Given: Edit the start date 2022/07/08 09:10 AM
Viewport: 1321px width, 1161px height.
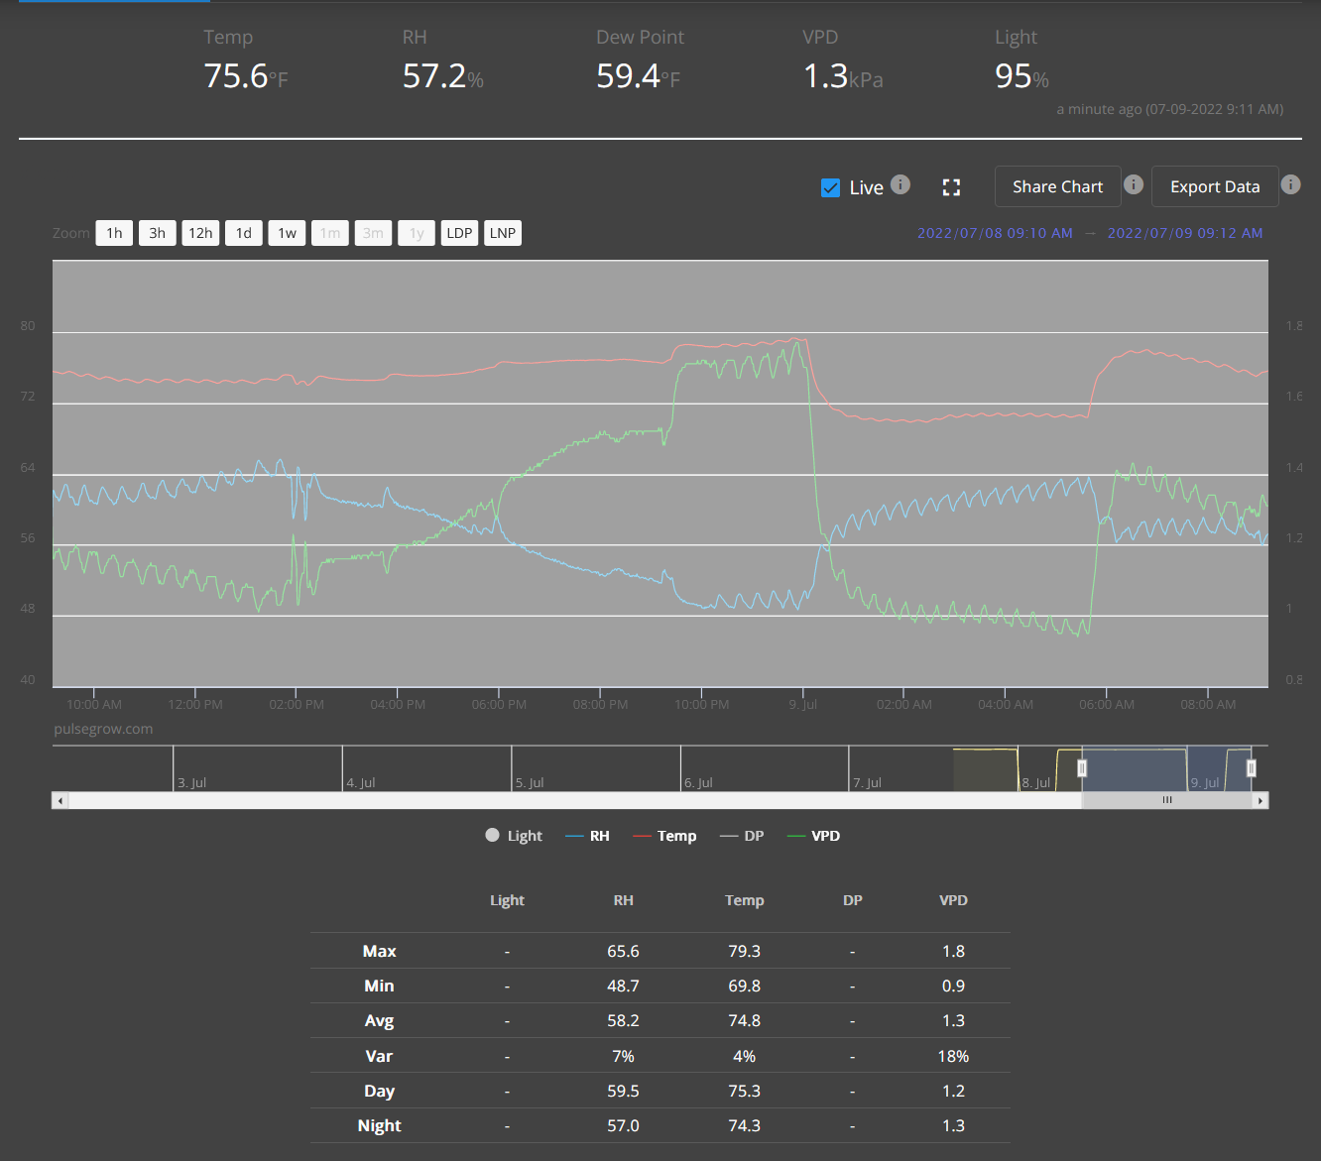Looking at the screenshot, I should (995, 233).
